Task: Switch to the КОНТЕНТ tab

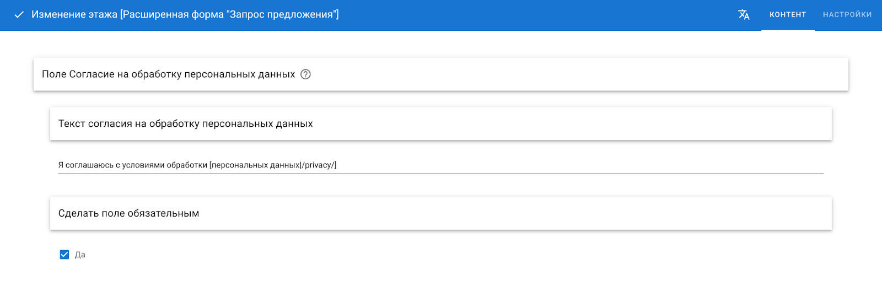Action: tap(788, 15)
